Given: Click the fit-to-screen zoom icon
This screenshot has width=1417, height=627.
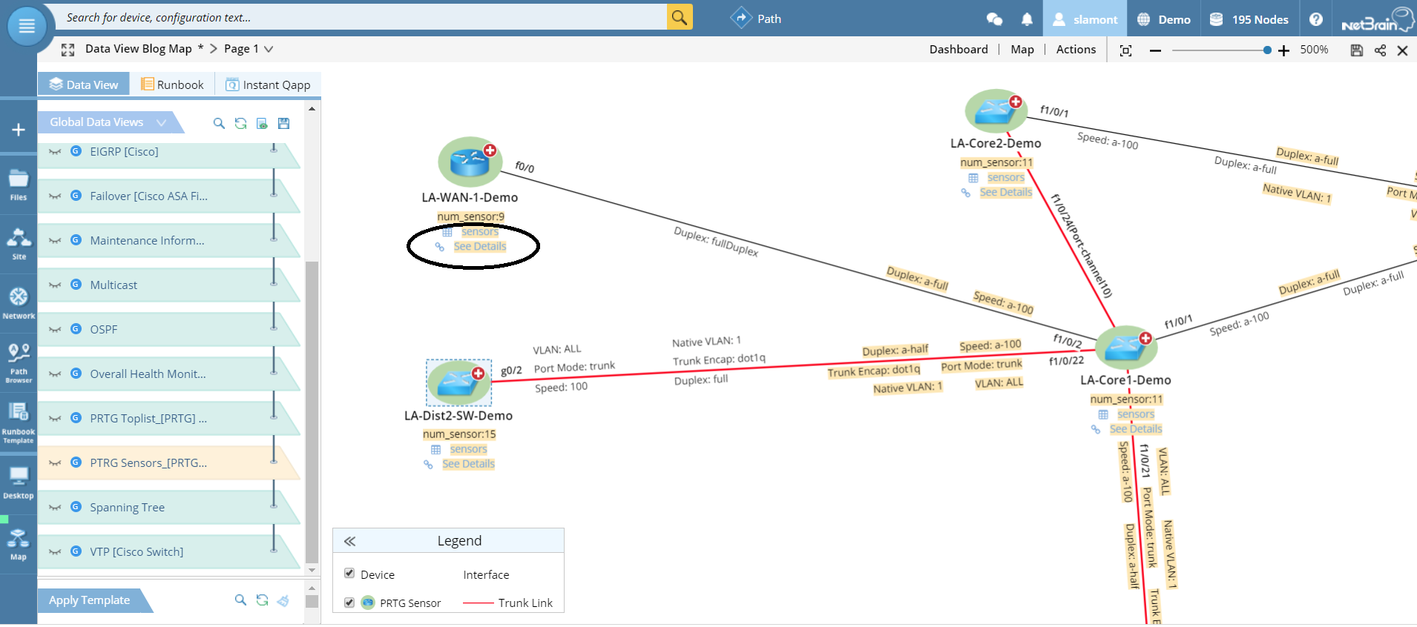Looking at the screenshot, I should (x=1125, y=50).
